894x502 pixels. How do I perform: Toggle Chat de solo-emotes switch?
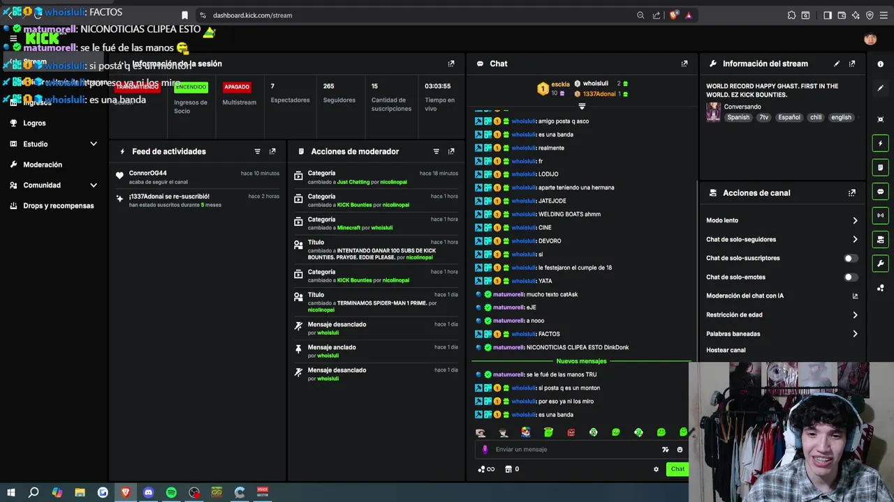pos(850,277)
